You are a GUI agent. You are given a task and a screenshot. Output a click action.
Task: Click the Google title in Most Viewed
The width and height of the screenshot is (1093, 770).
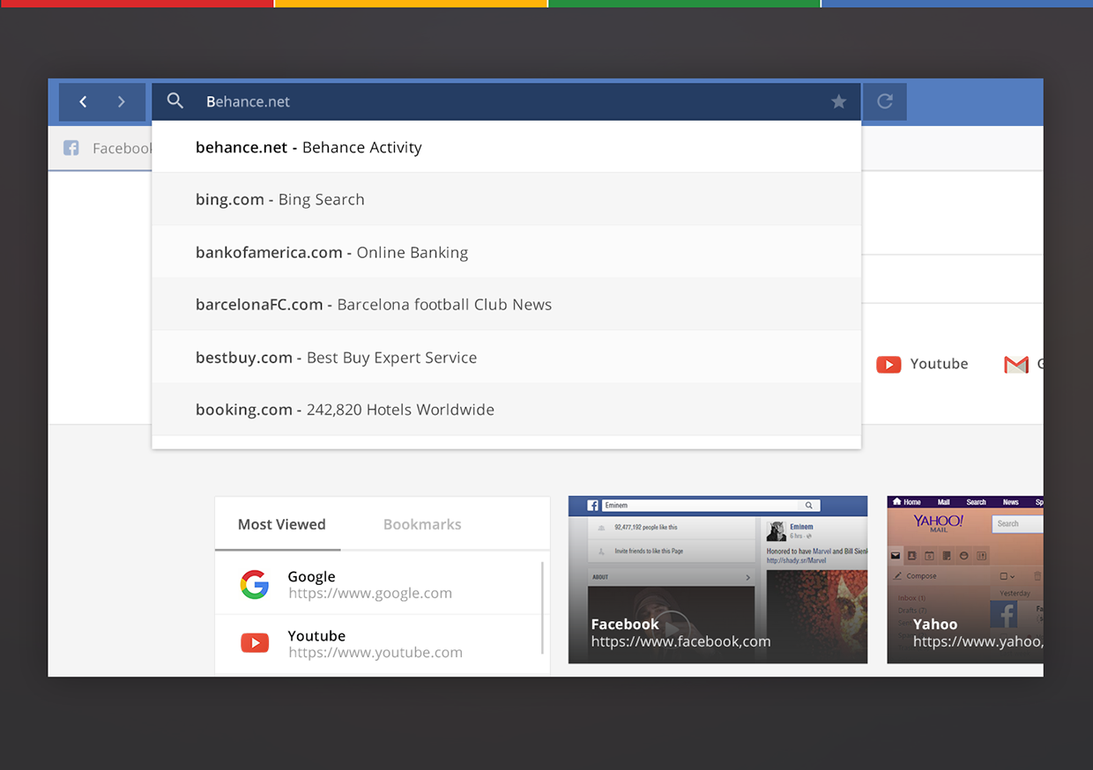(311, 577)
